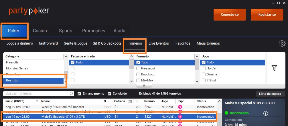The height and width of the screenshot is (126, 288).
Task: Sort by the Prêmio column header
Action: [x=149, y=101]
